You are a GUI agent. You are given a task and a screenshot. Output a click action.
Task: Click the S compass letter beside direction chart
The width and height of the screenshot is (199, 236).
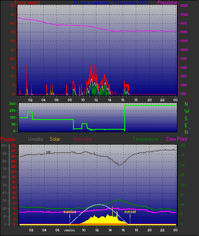[186, 119]
